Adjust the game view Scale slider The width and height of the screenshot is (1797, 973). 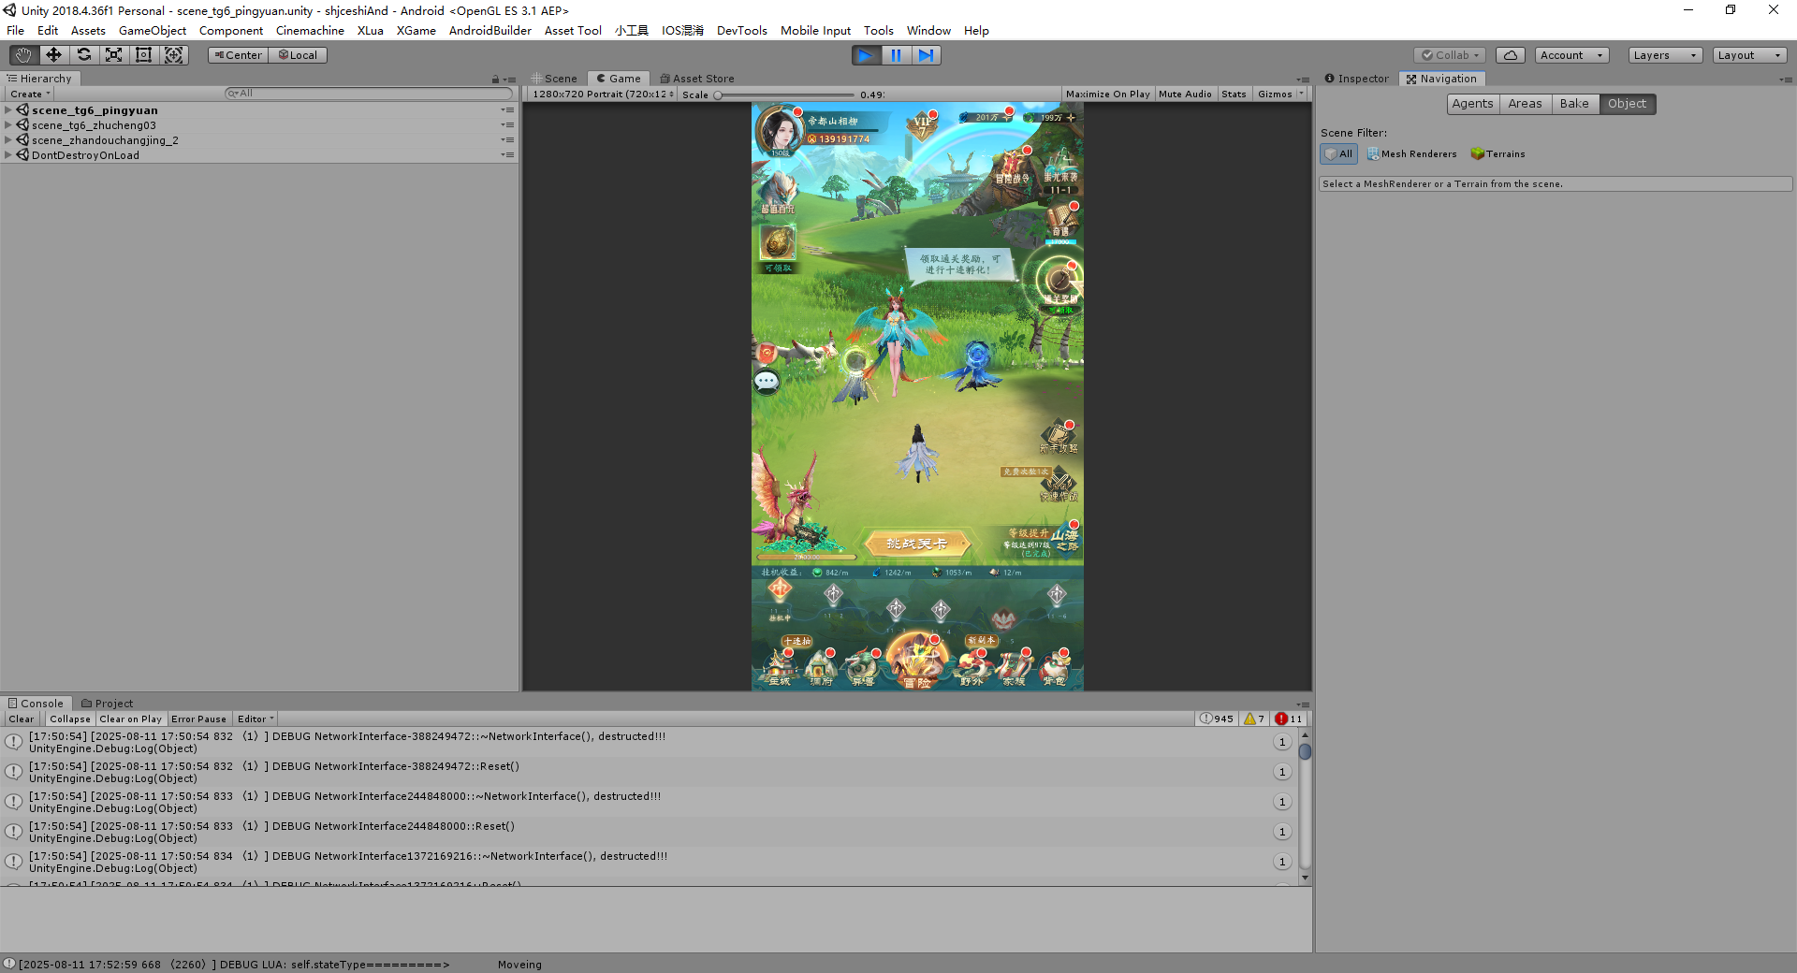click(784, 94)
